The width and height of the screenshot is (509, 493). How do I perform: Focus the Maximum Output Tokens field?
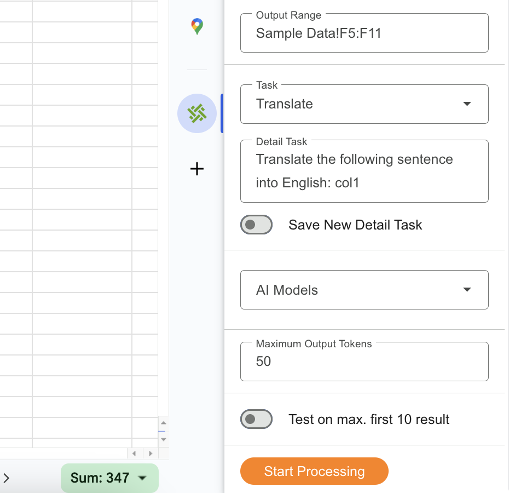[364, 362]
